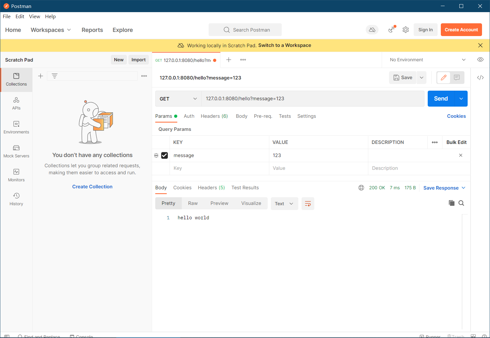490x338 pixels.
Task: Click the plus to create new collection
Action: pos(41,76)
